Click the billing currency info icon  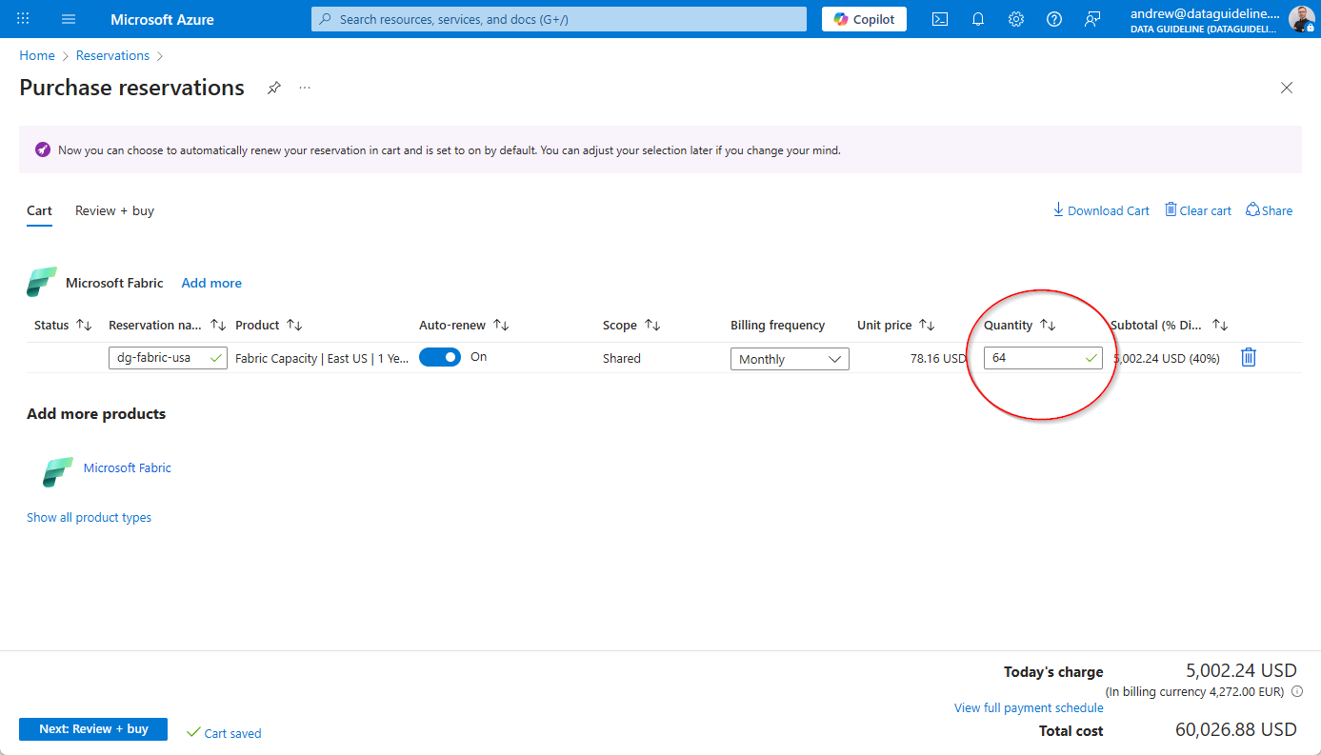click(1297, 691)
